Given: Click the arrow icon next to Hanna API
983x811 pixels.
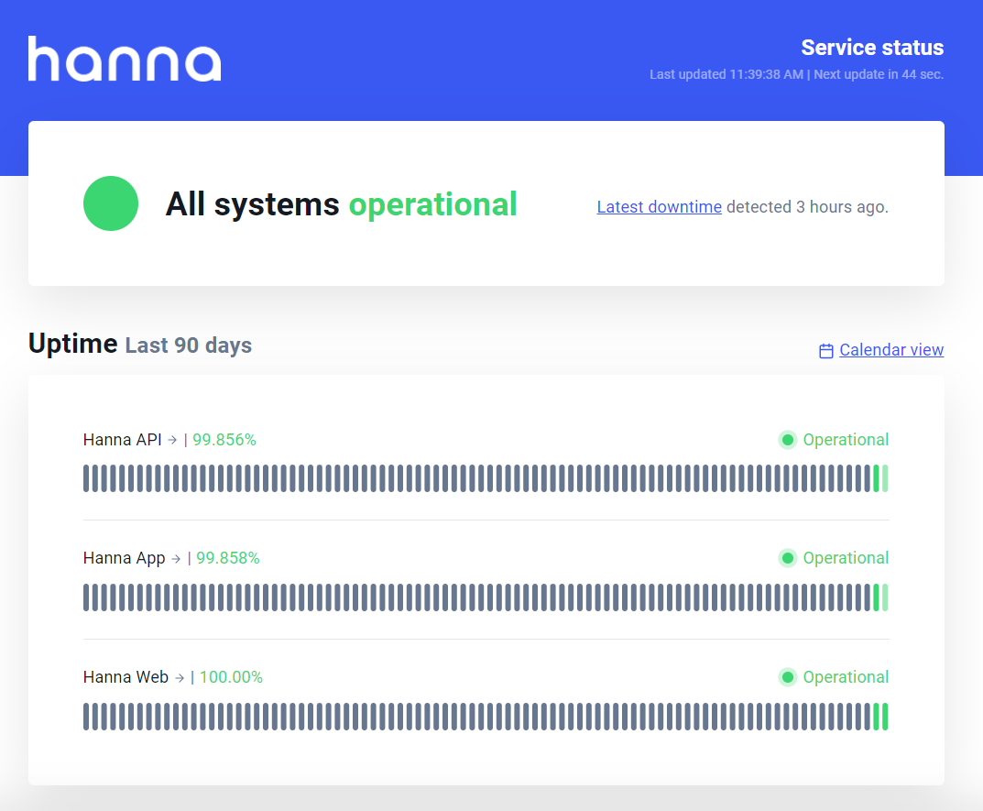Looking at the screenshot, I should (x=172, y=440).
